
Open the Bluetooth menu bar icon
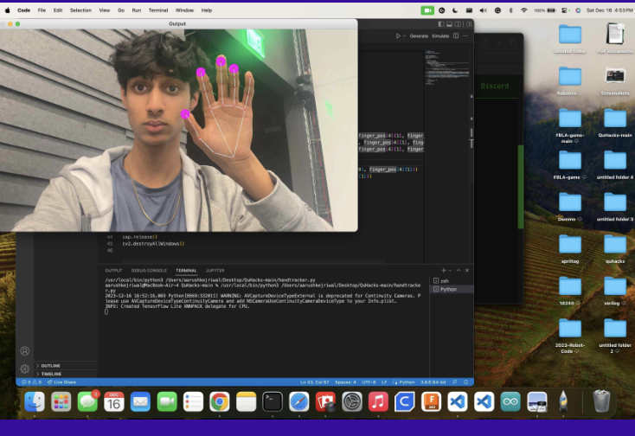point(510,10)
